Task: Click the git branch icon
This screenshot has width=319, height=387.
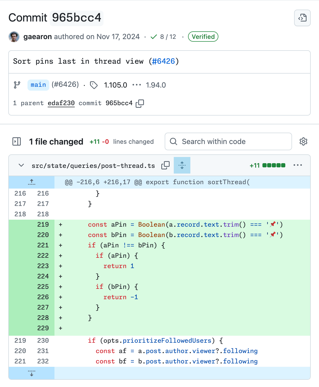Action: point(17,85)
